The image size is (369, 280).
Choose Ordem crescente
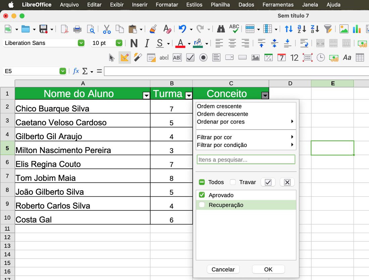click(x=246, y=106)
